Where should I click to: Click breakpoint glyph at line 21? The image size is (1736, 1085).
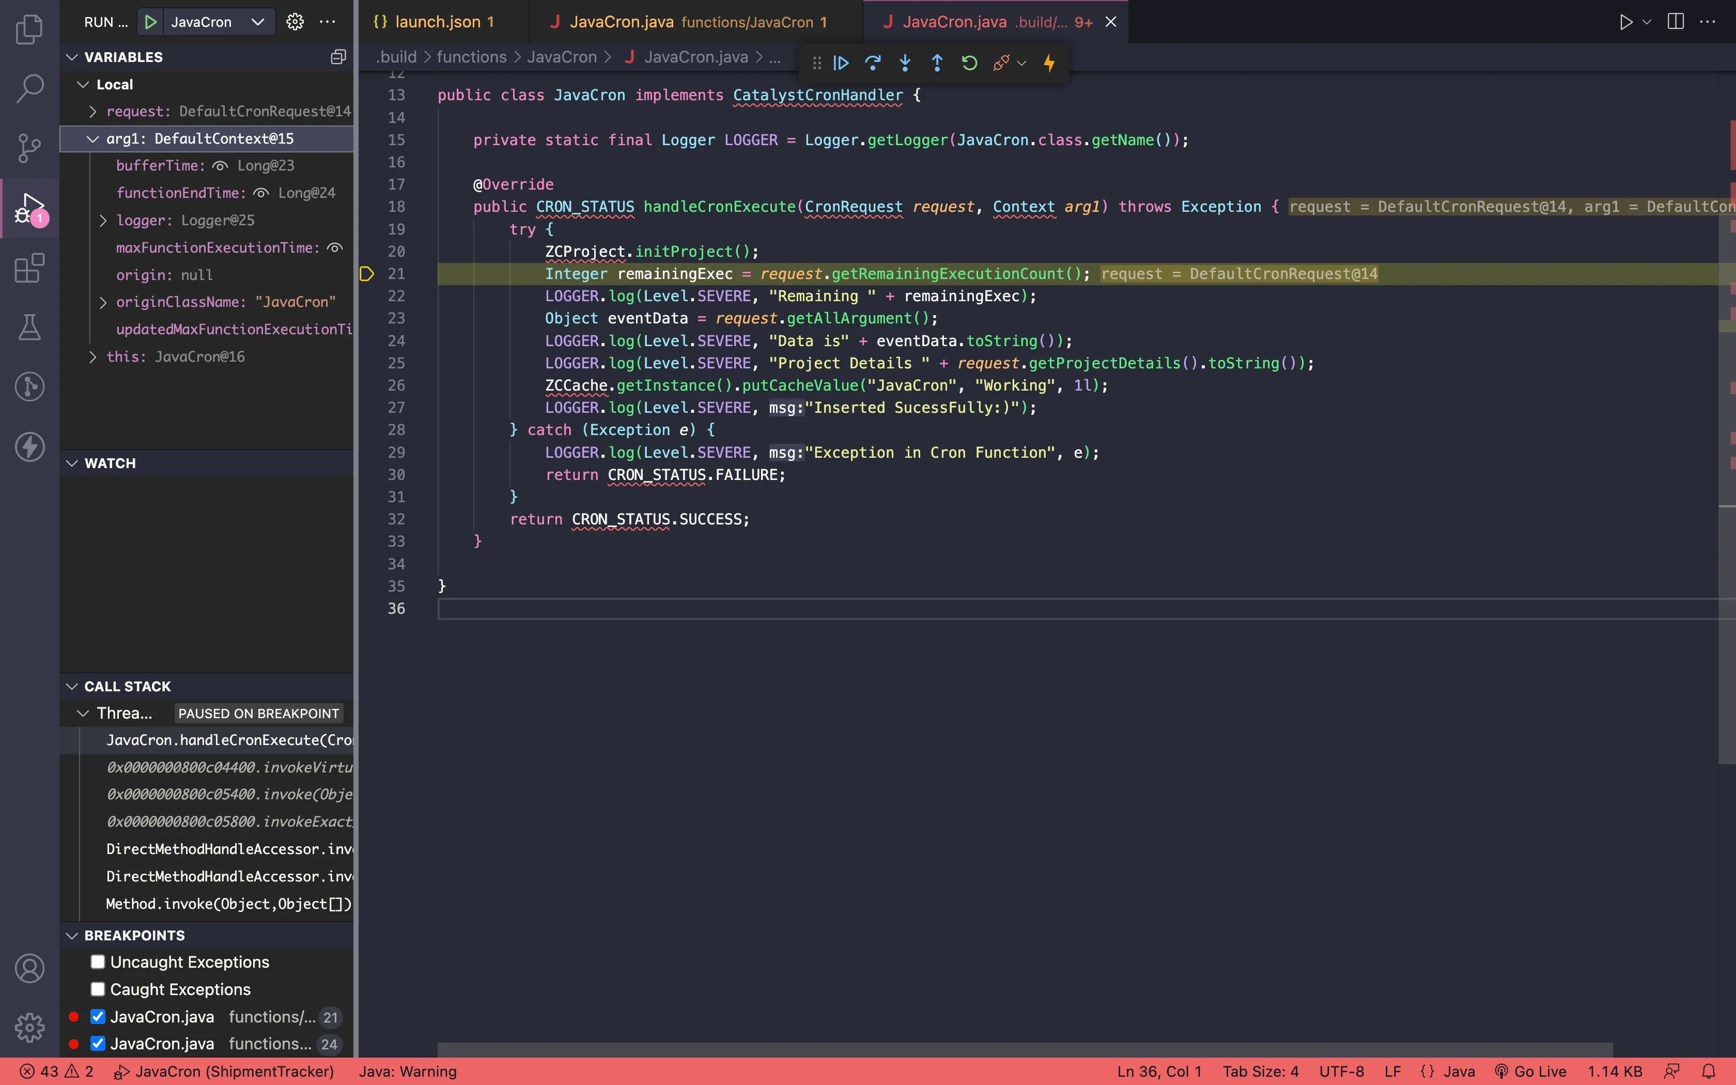point(366,273)
